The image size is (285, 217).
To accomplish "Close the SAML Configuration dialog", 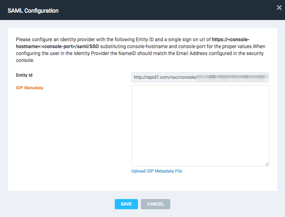I will pyautogui.click(x=279, y=8).
